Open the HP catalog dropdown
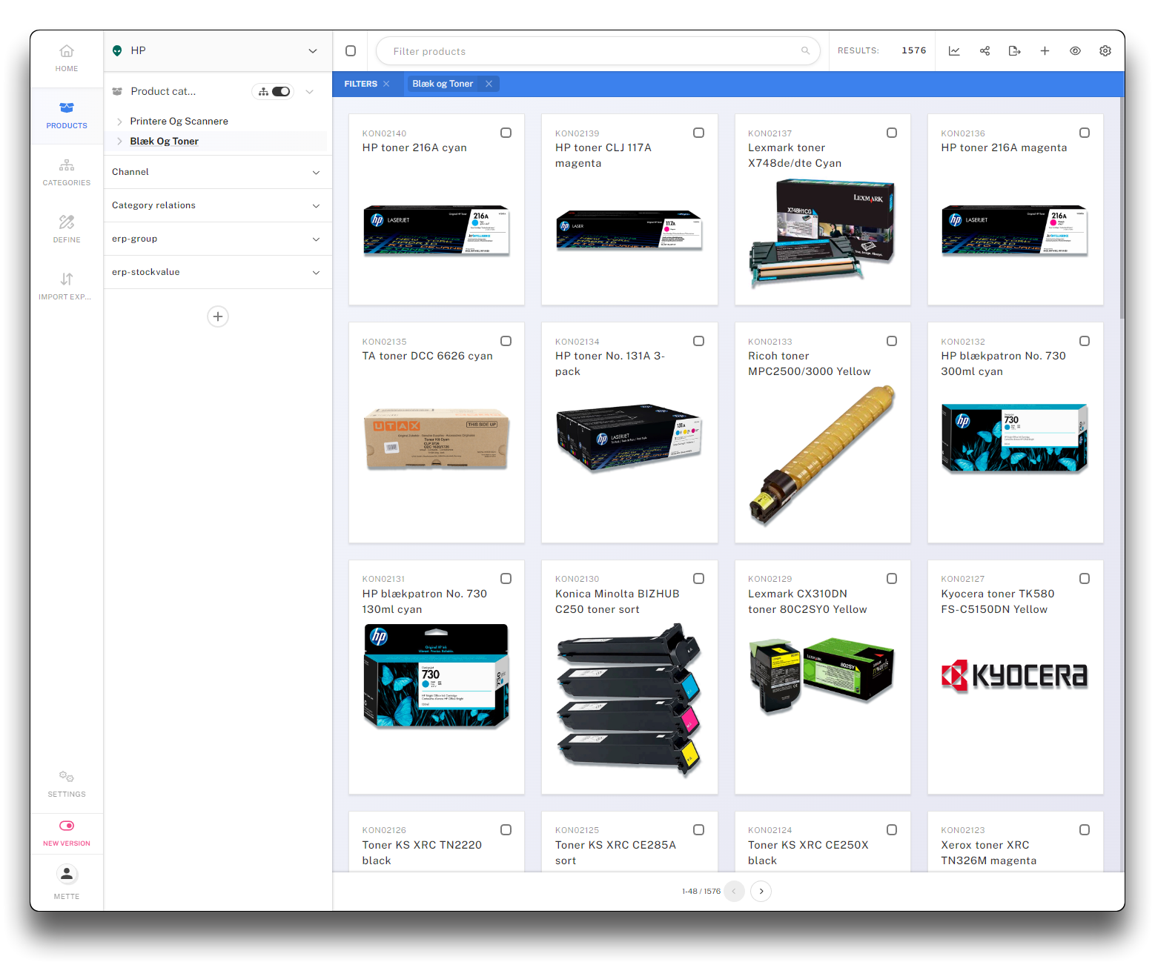Screen dimensions: 1155x965 [x=312, y=51]
